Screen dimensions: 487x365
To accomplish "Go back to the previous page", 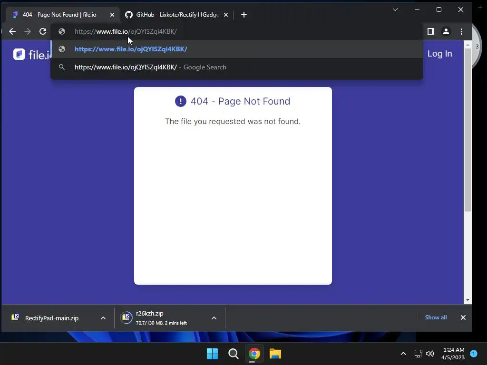I will click(12, 31).
